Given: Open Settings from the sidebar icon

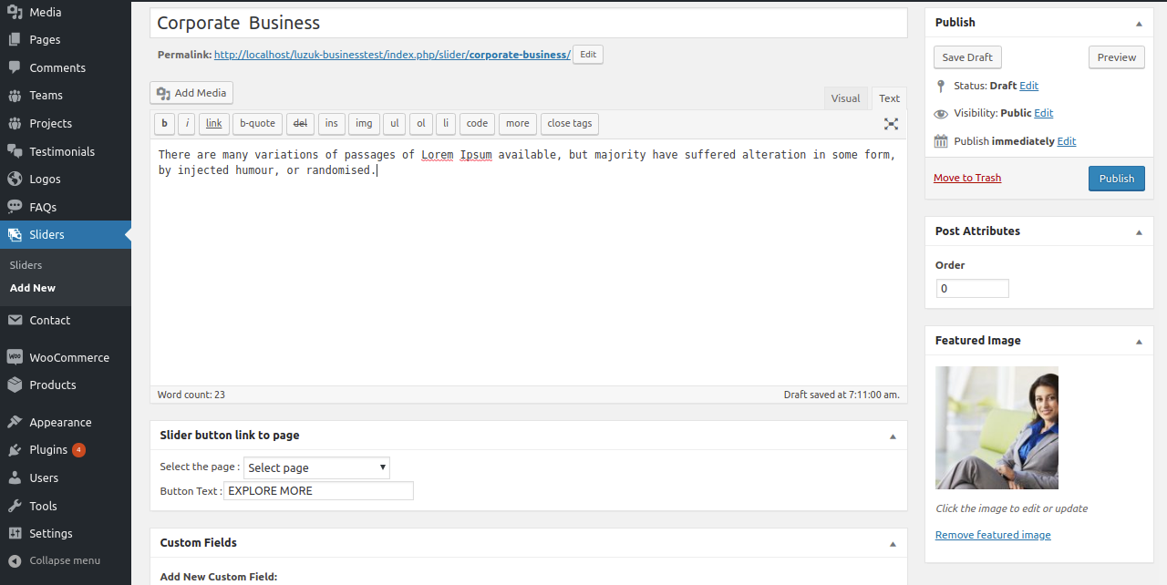Looking at the screenshot, I should click(15, 533).
